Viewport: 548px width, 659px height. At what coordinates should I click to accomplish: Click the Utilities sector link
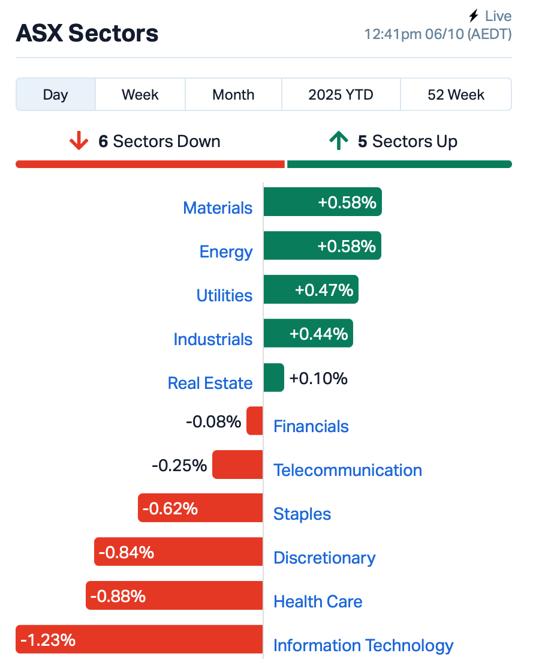224,296
